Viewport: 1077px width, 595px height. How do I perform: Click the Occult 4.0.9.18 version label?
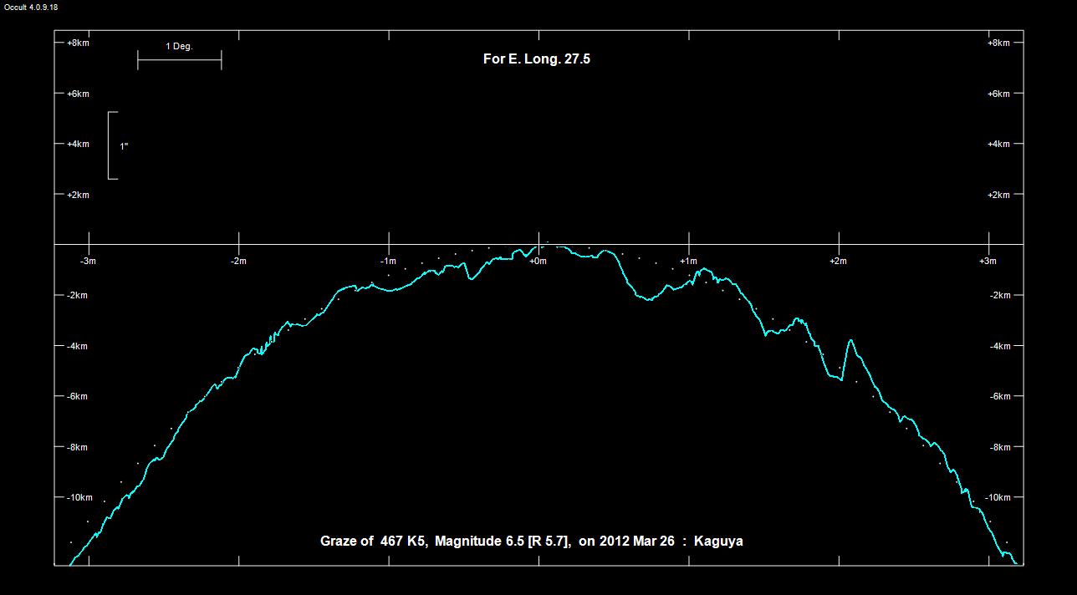point(29,7)
